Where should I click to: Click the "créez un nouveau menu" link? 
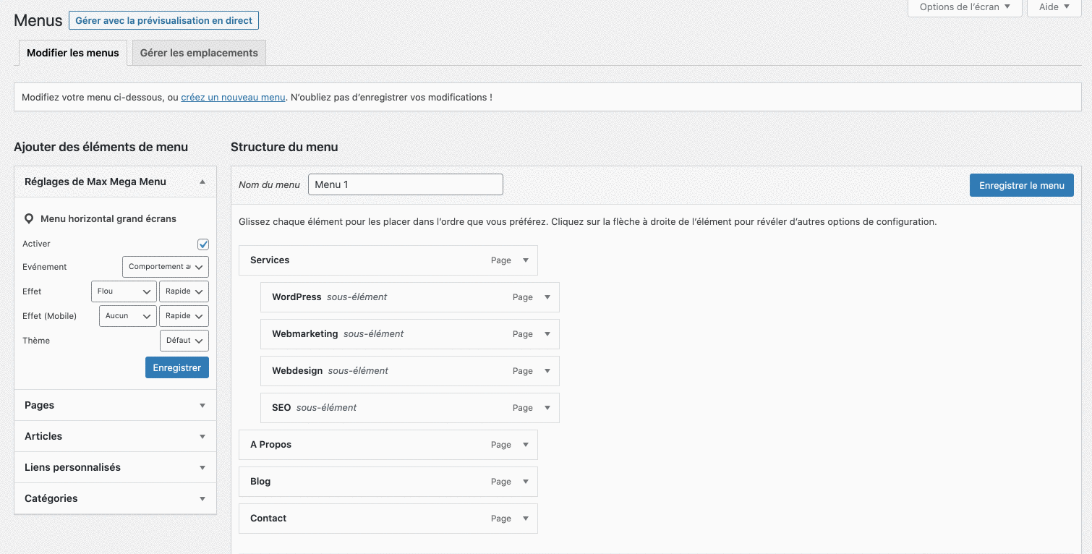[x=232, y=96]
